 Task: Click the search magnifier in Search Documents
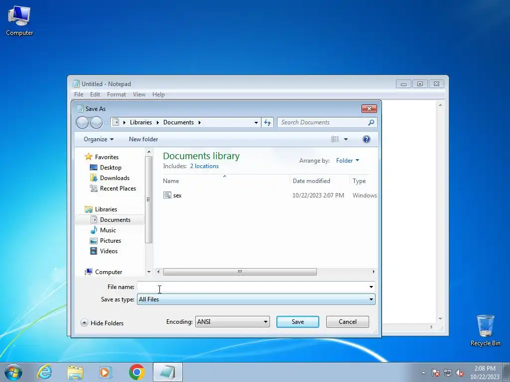[x=371, y=122]
